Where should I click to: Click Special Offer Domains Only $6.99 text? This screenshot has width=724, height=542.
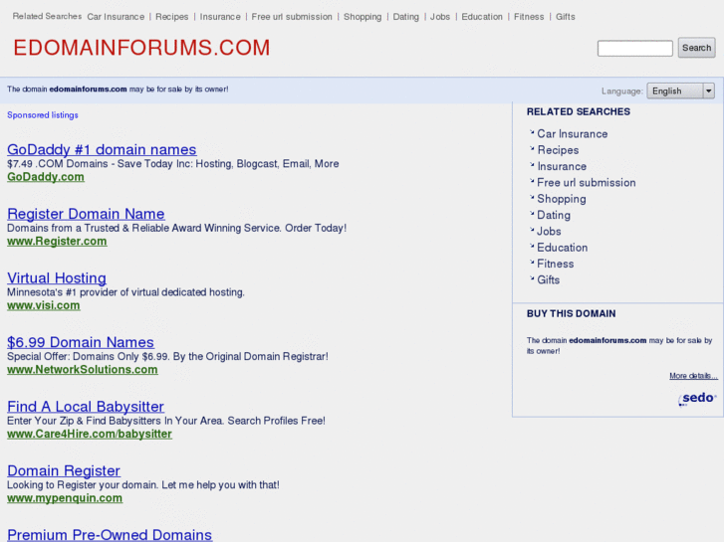[x=167, y=356]
